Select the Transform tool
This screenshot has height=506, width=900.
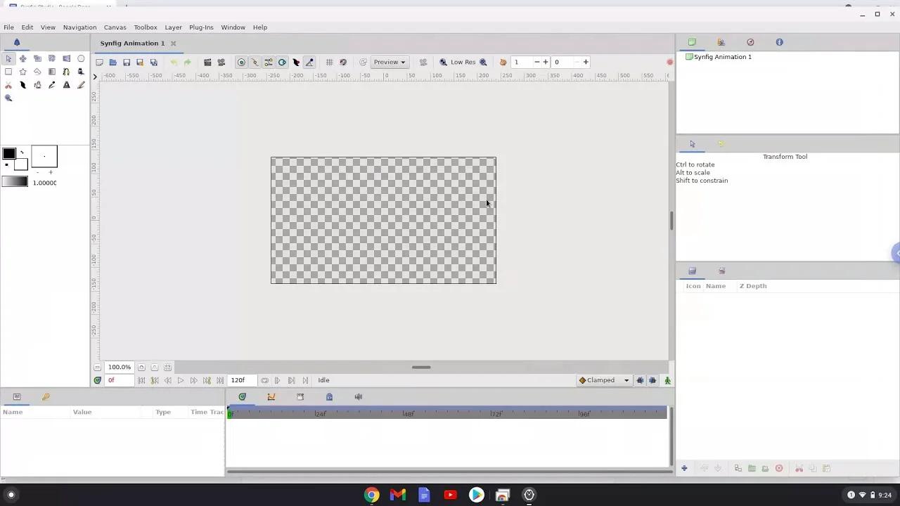tap(8, 58)
